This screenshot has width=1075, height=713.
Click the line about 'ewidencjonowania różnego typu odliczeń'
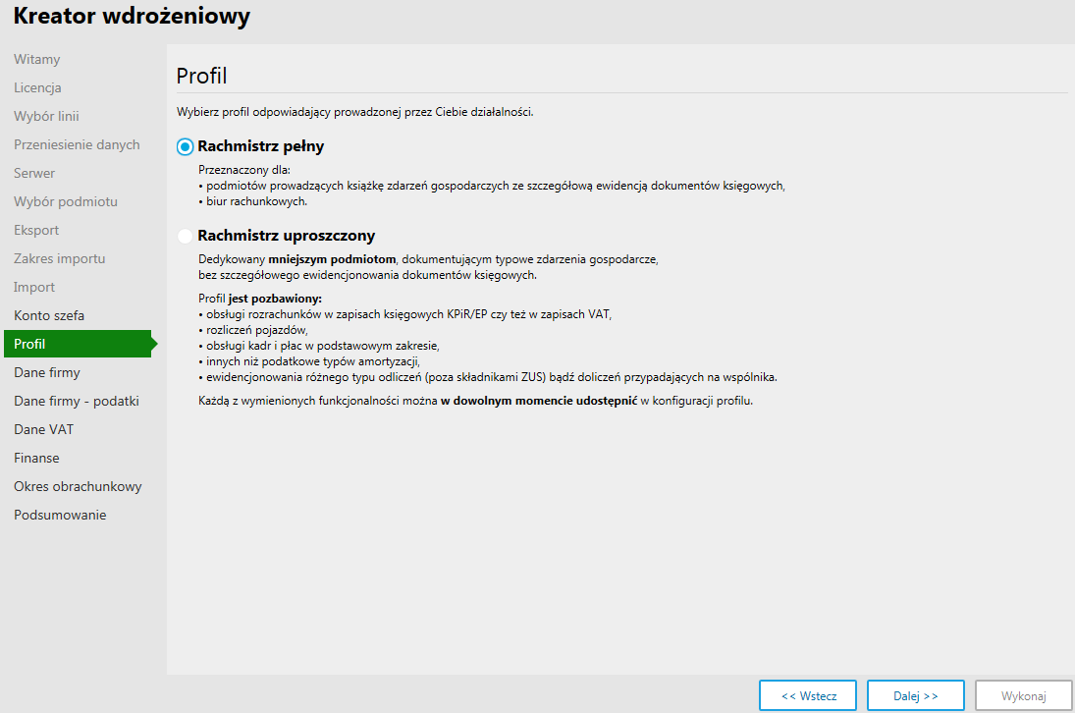[x=492, y=377]
